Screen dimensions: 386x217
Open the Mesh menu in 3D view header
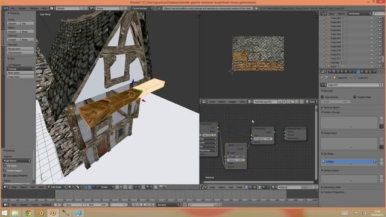41,187
